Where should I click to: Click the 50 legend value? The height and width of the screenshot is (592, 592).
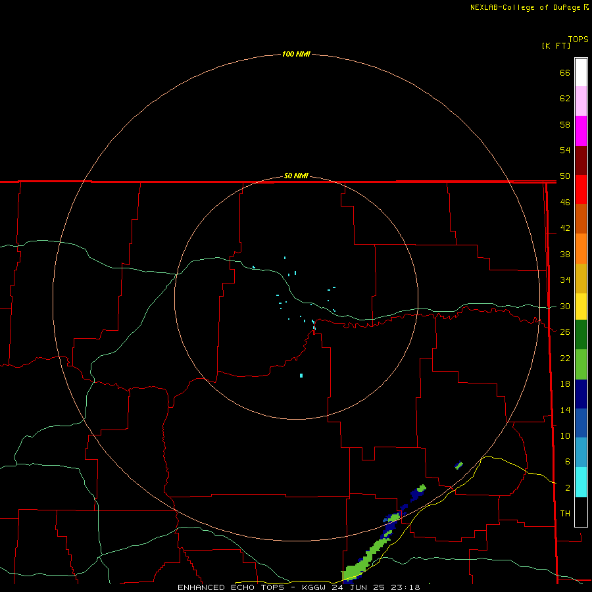pos(565,176)
